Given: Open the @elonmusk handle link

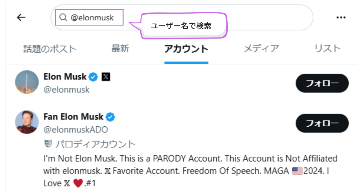Looking at the screenshot, I should coord(67,89).
